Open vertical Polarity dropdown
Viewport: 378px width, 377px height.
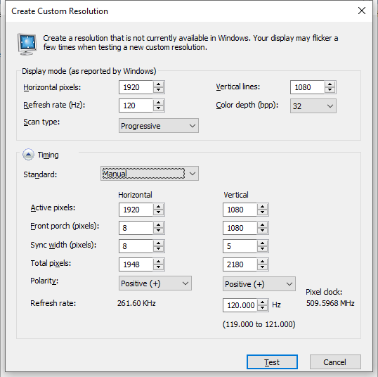[259, 284]
